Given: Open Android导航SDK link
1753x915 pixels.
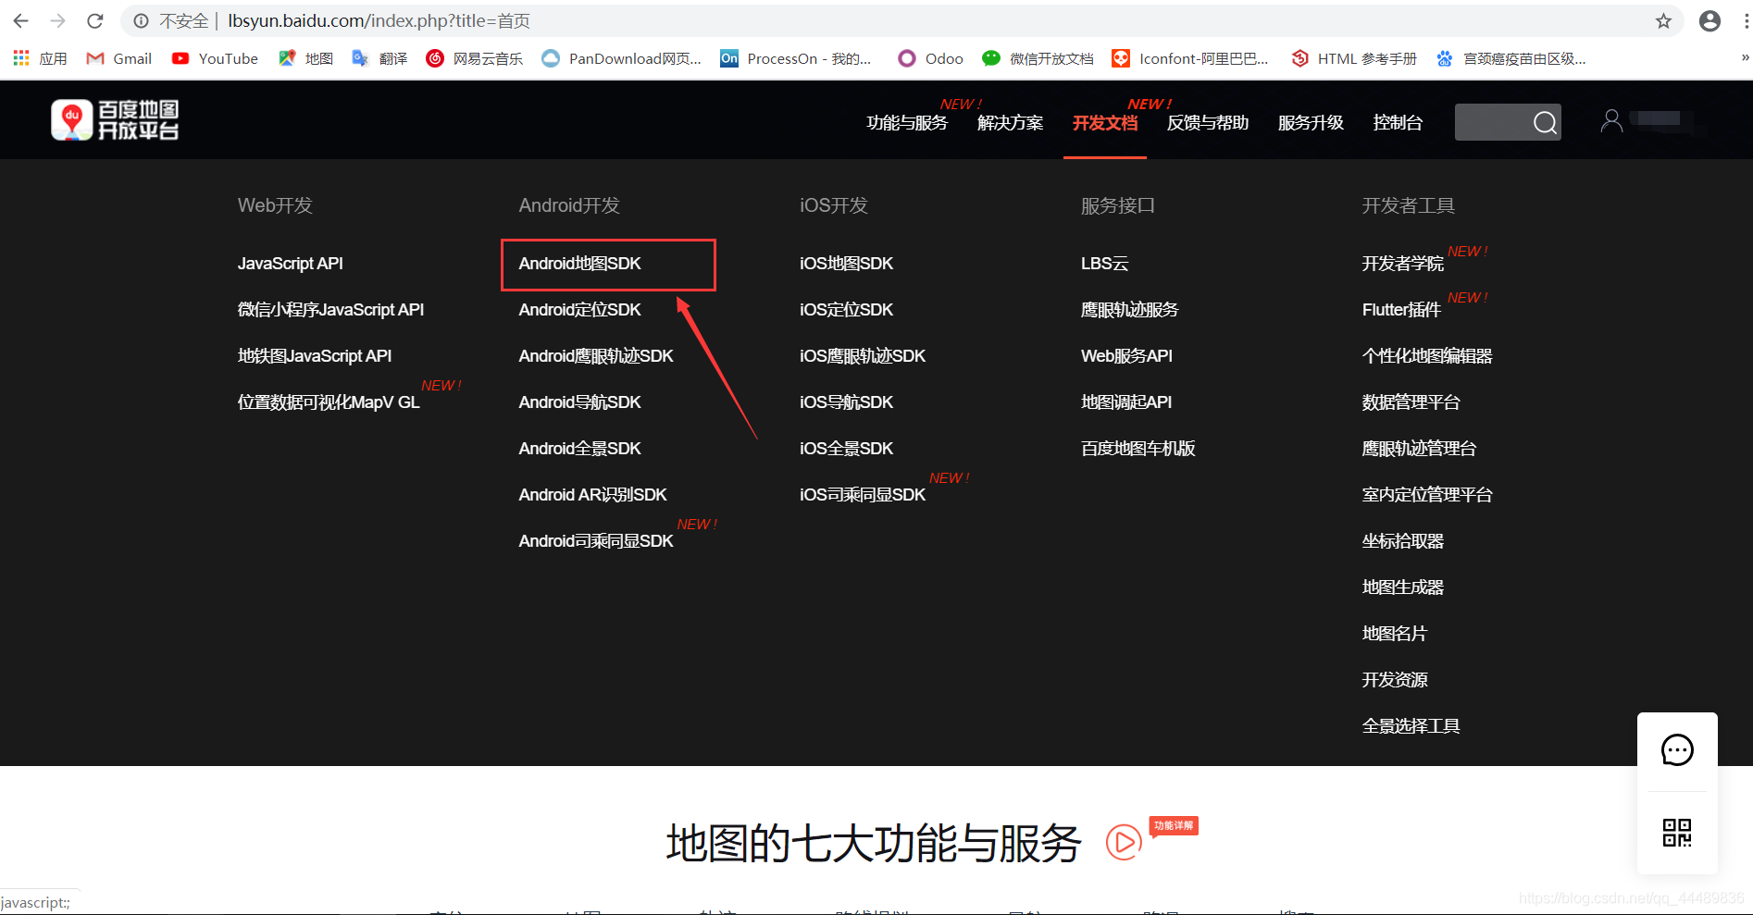Looking at the screenshot, I should tap(580, 402).
